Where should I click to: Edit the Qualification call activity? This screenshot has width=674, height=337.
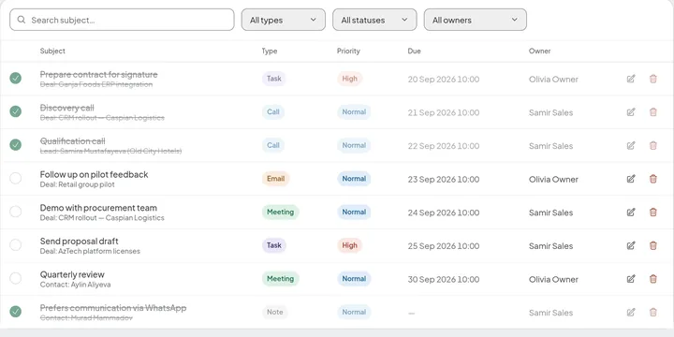(631, 145)
